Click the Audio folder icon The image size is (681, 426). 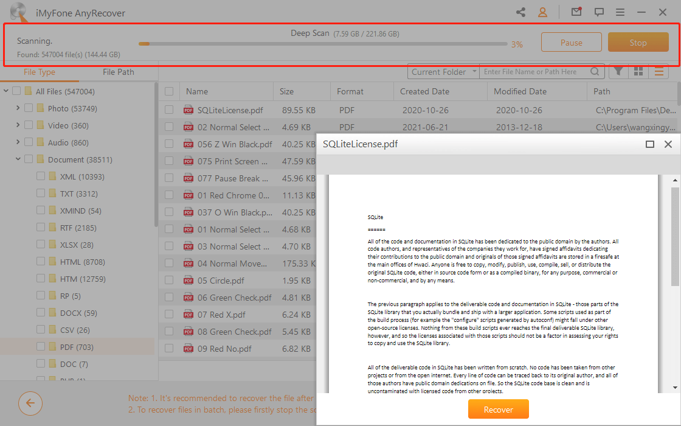pyautogui.click(x=40, y=142)
